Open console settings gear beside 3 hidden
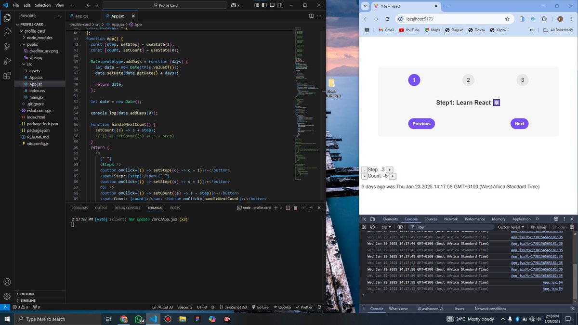578x325 pixels. (572, 227)
